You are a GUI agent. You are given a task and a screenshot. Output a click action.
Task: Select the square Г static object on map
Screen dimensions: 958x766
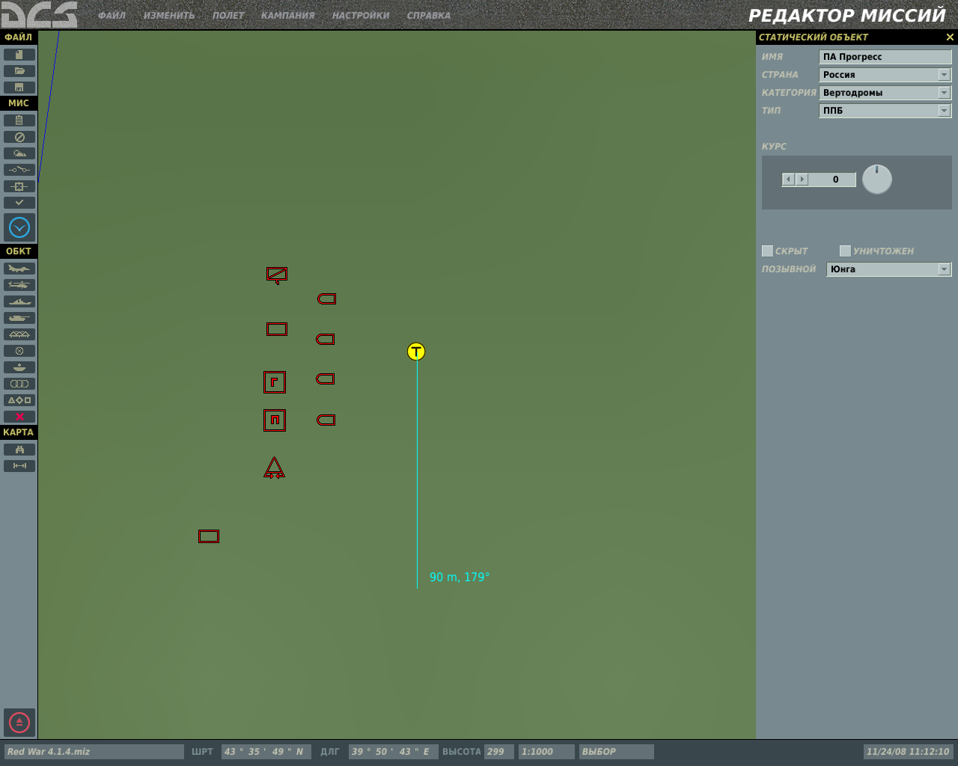tap(275, 382)
